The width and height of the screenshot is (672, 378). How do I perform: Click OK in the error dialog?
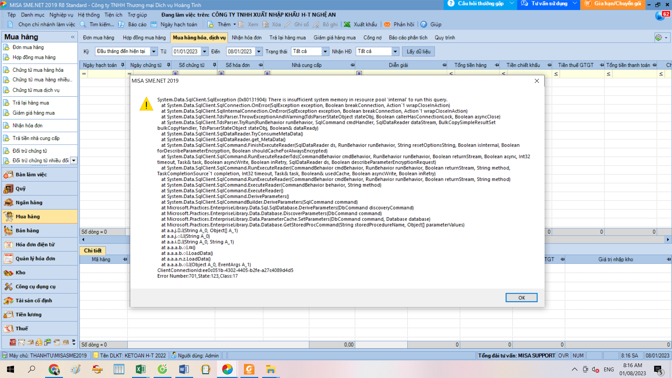(x=521, y=297)
